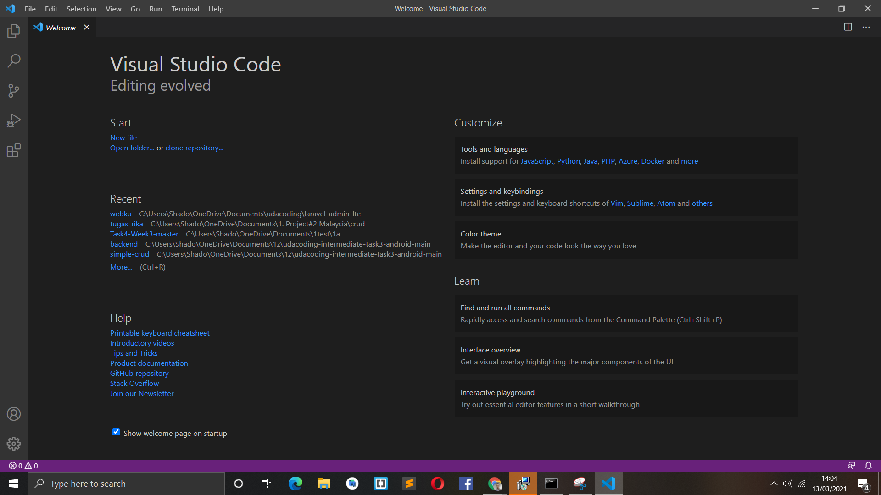Viewport: 881px width, 495px height.
Task: Show hidden icons in system tray
Action: click(774, 483)
